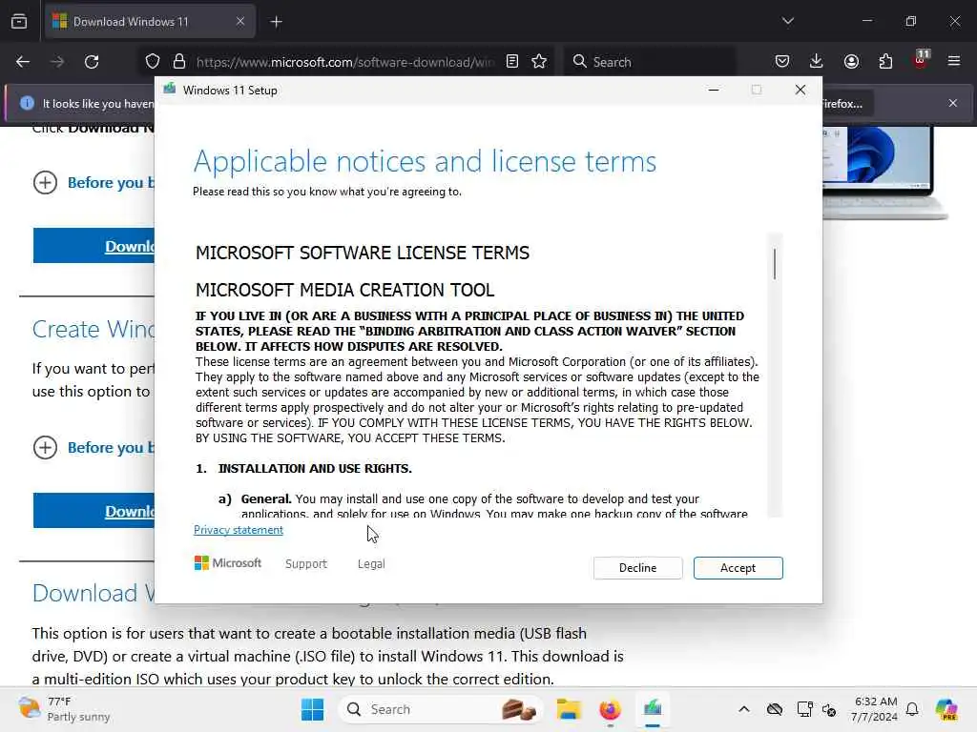
Task: Open a new Firefox tab
Action: click(276, 22)
